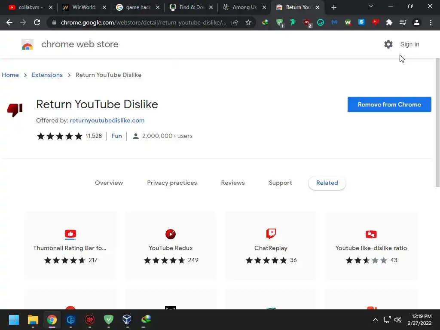
Task: Click Sign in link
Action: (409, 44)
